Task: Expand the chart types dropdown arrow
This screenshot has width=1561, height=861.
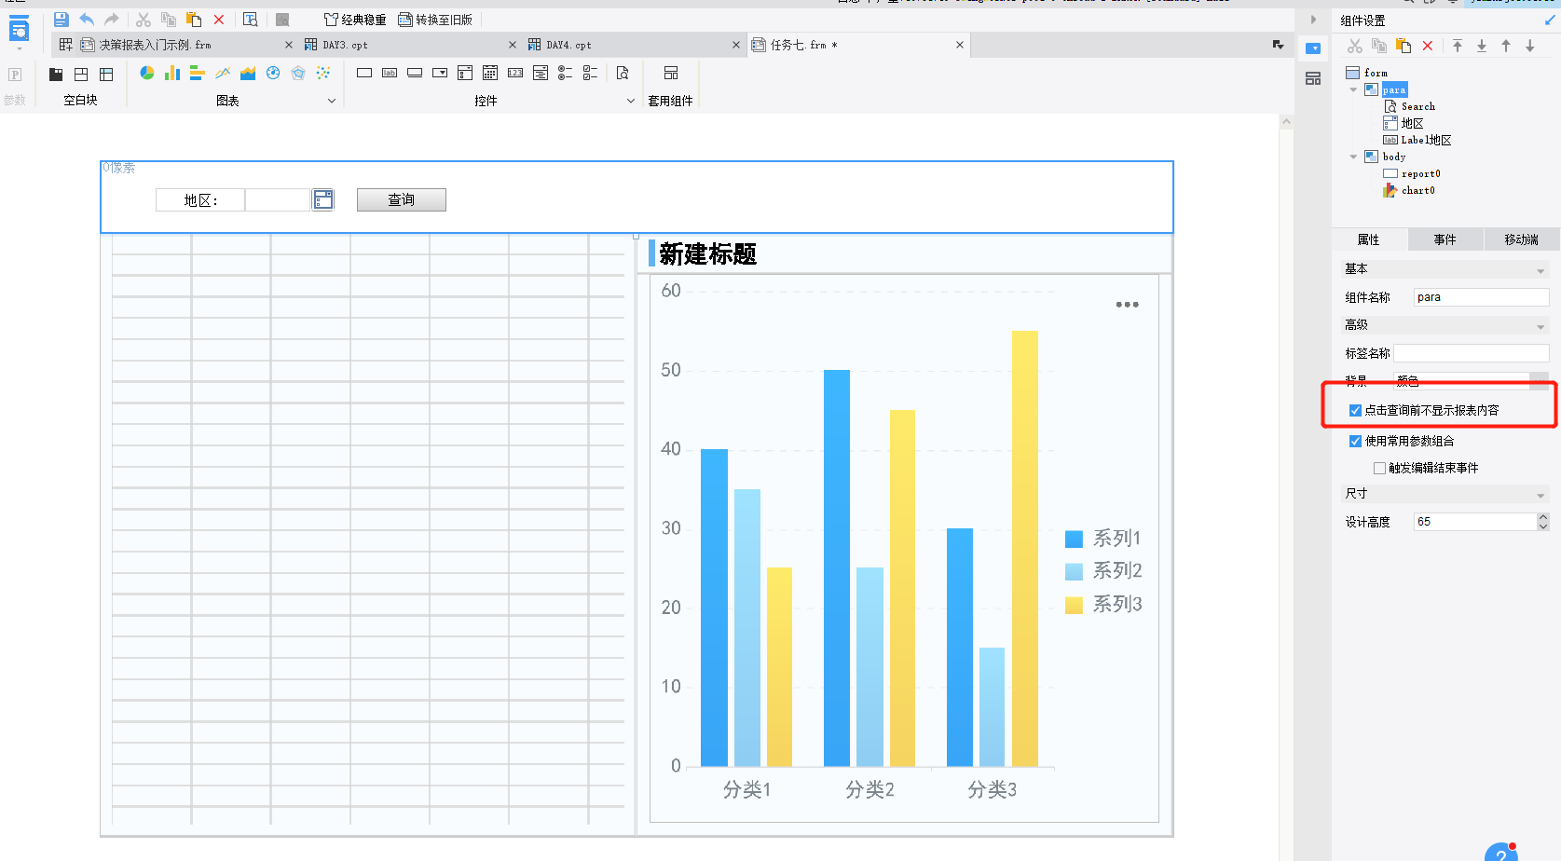Action: coord(331,101)
